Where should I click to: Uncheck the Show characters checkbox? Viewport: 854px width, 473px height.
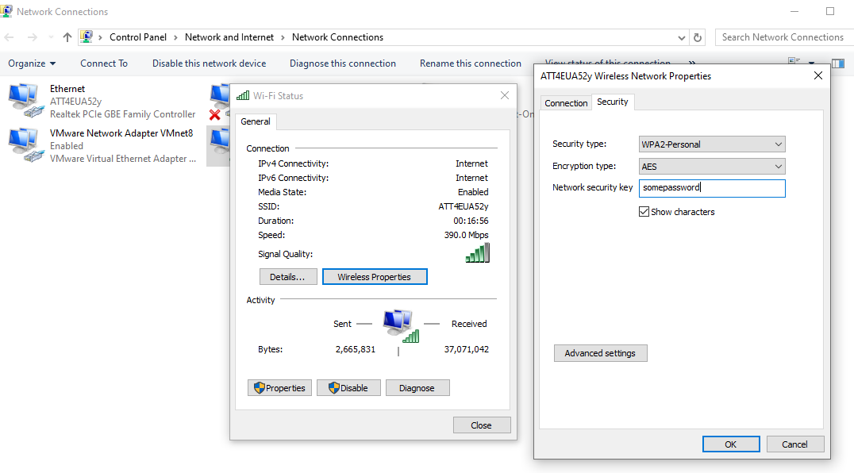tap(644, 212)
